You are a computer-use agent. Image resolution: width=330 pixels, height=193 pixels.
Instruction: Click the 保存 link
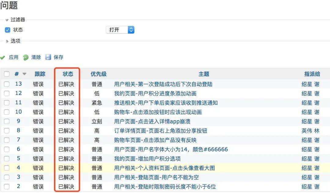tap(58, 57)
